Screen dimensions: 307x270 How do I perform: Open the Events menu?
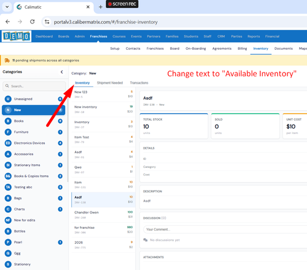tap(136, 36)
